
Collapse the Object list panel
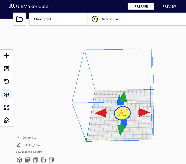[x=18, y=137]
